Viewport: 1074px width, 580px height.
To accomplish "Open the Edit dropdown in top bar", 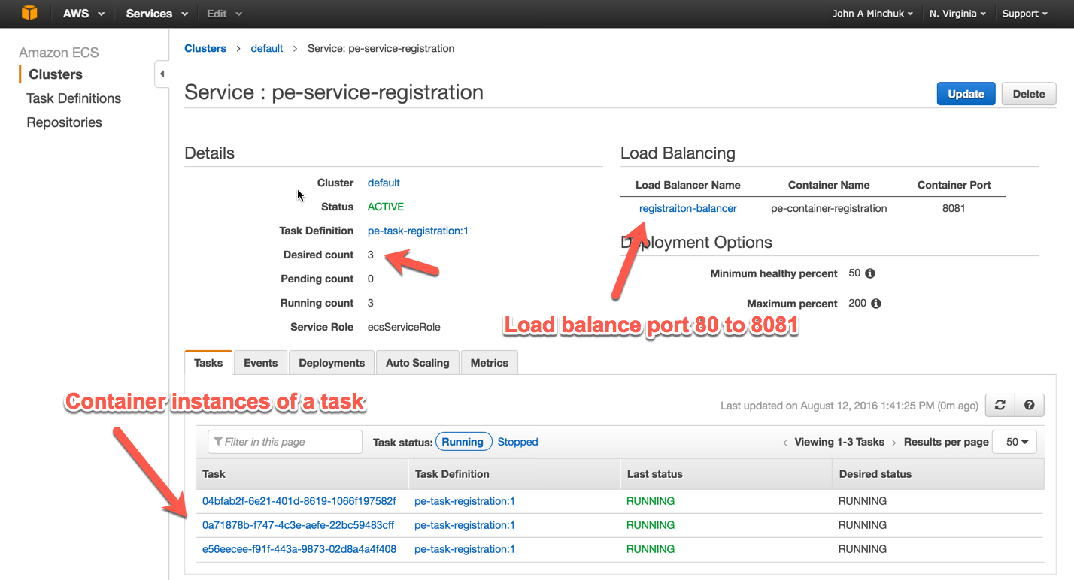I will (x=224, y=14).
